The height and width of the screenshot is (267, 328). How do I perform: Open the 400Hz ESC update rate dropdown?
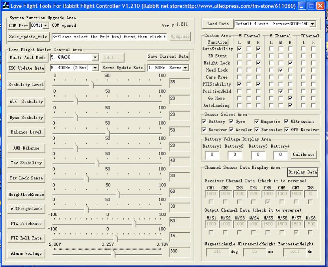point(95,68)
